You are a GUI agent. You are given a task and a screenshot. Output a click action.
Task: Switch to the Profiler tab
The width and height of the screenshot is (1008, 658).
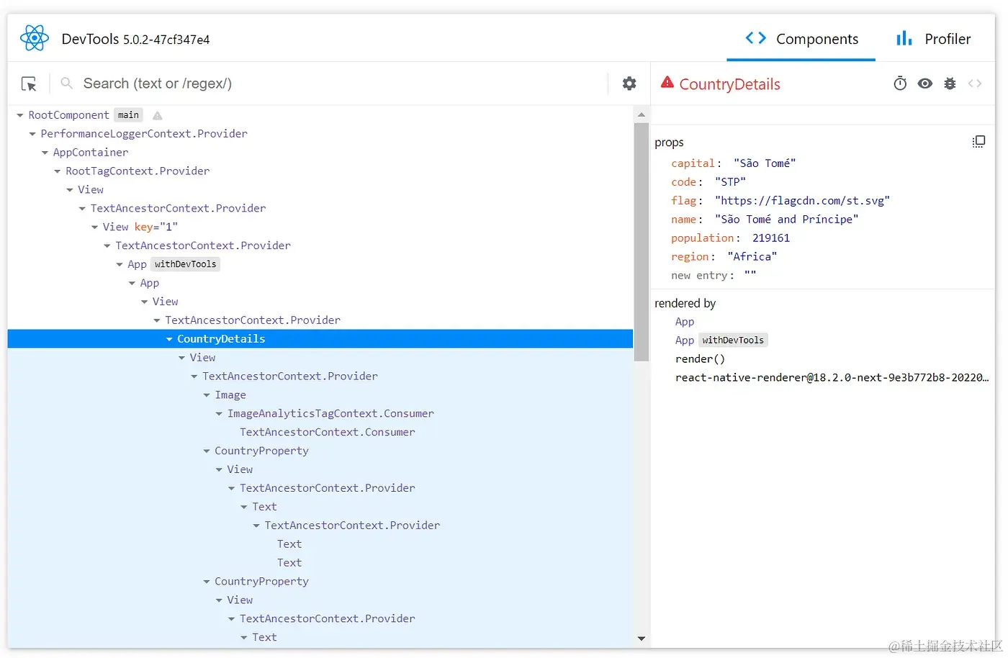[x=933, y=39]
